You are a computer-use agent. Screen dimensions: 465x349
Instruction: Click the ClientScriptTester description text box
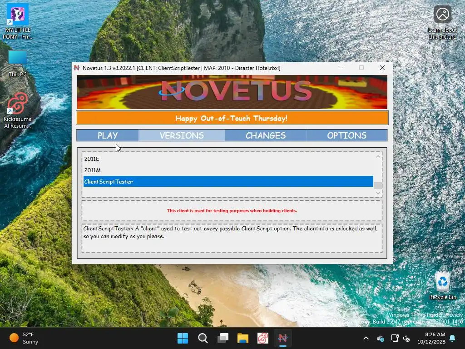coord(232,238)
